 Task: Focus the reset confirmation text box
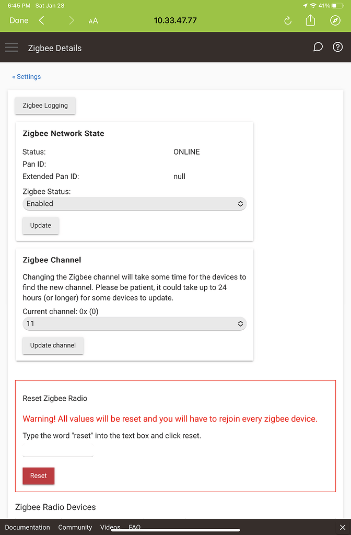pyautogui.click(x=58, y=450)
